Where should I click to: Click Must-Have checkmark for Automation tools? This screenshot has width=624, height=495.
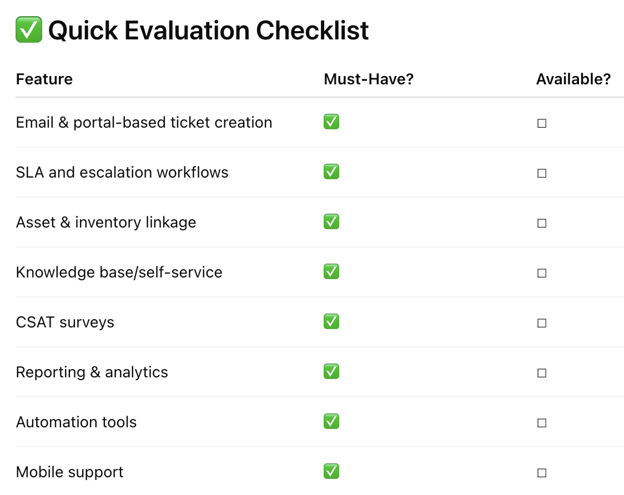point(331,422)
